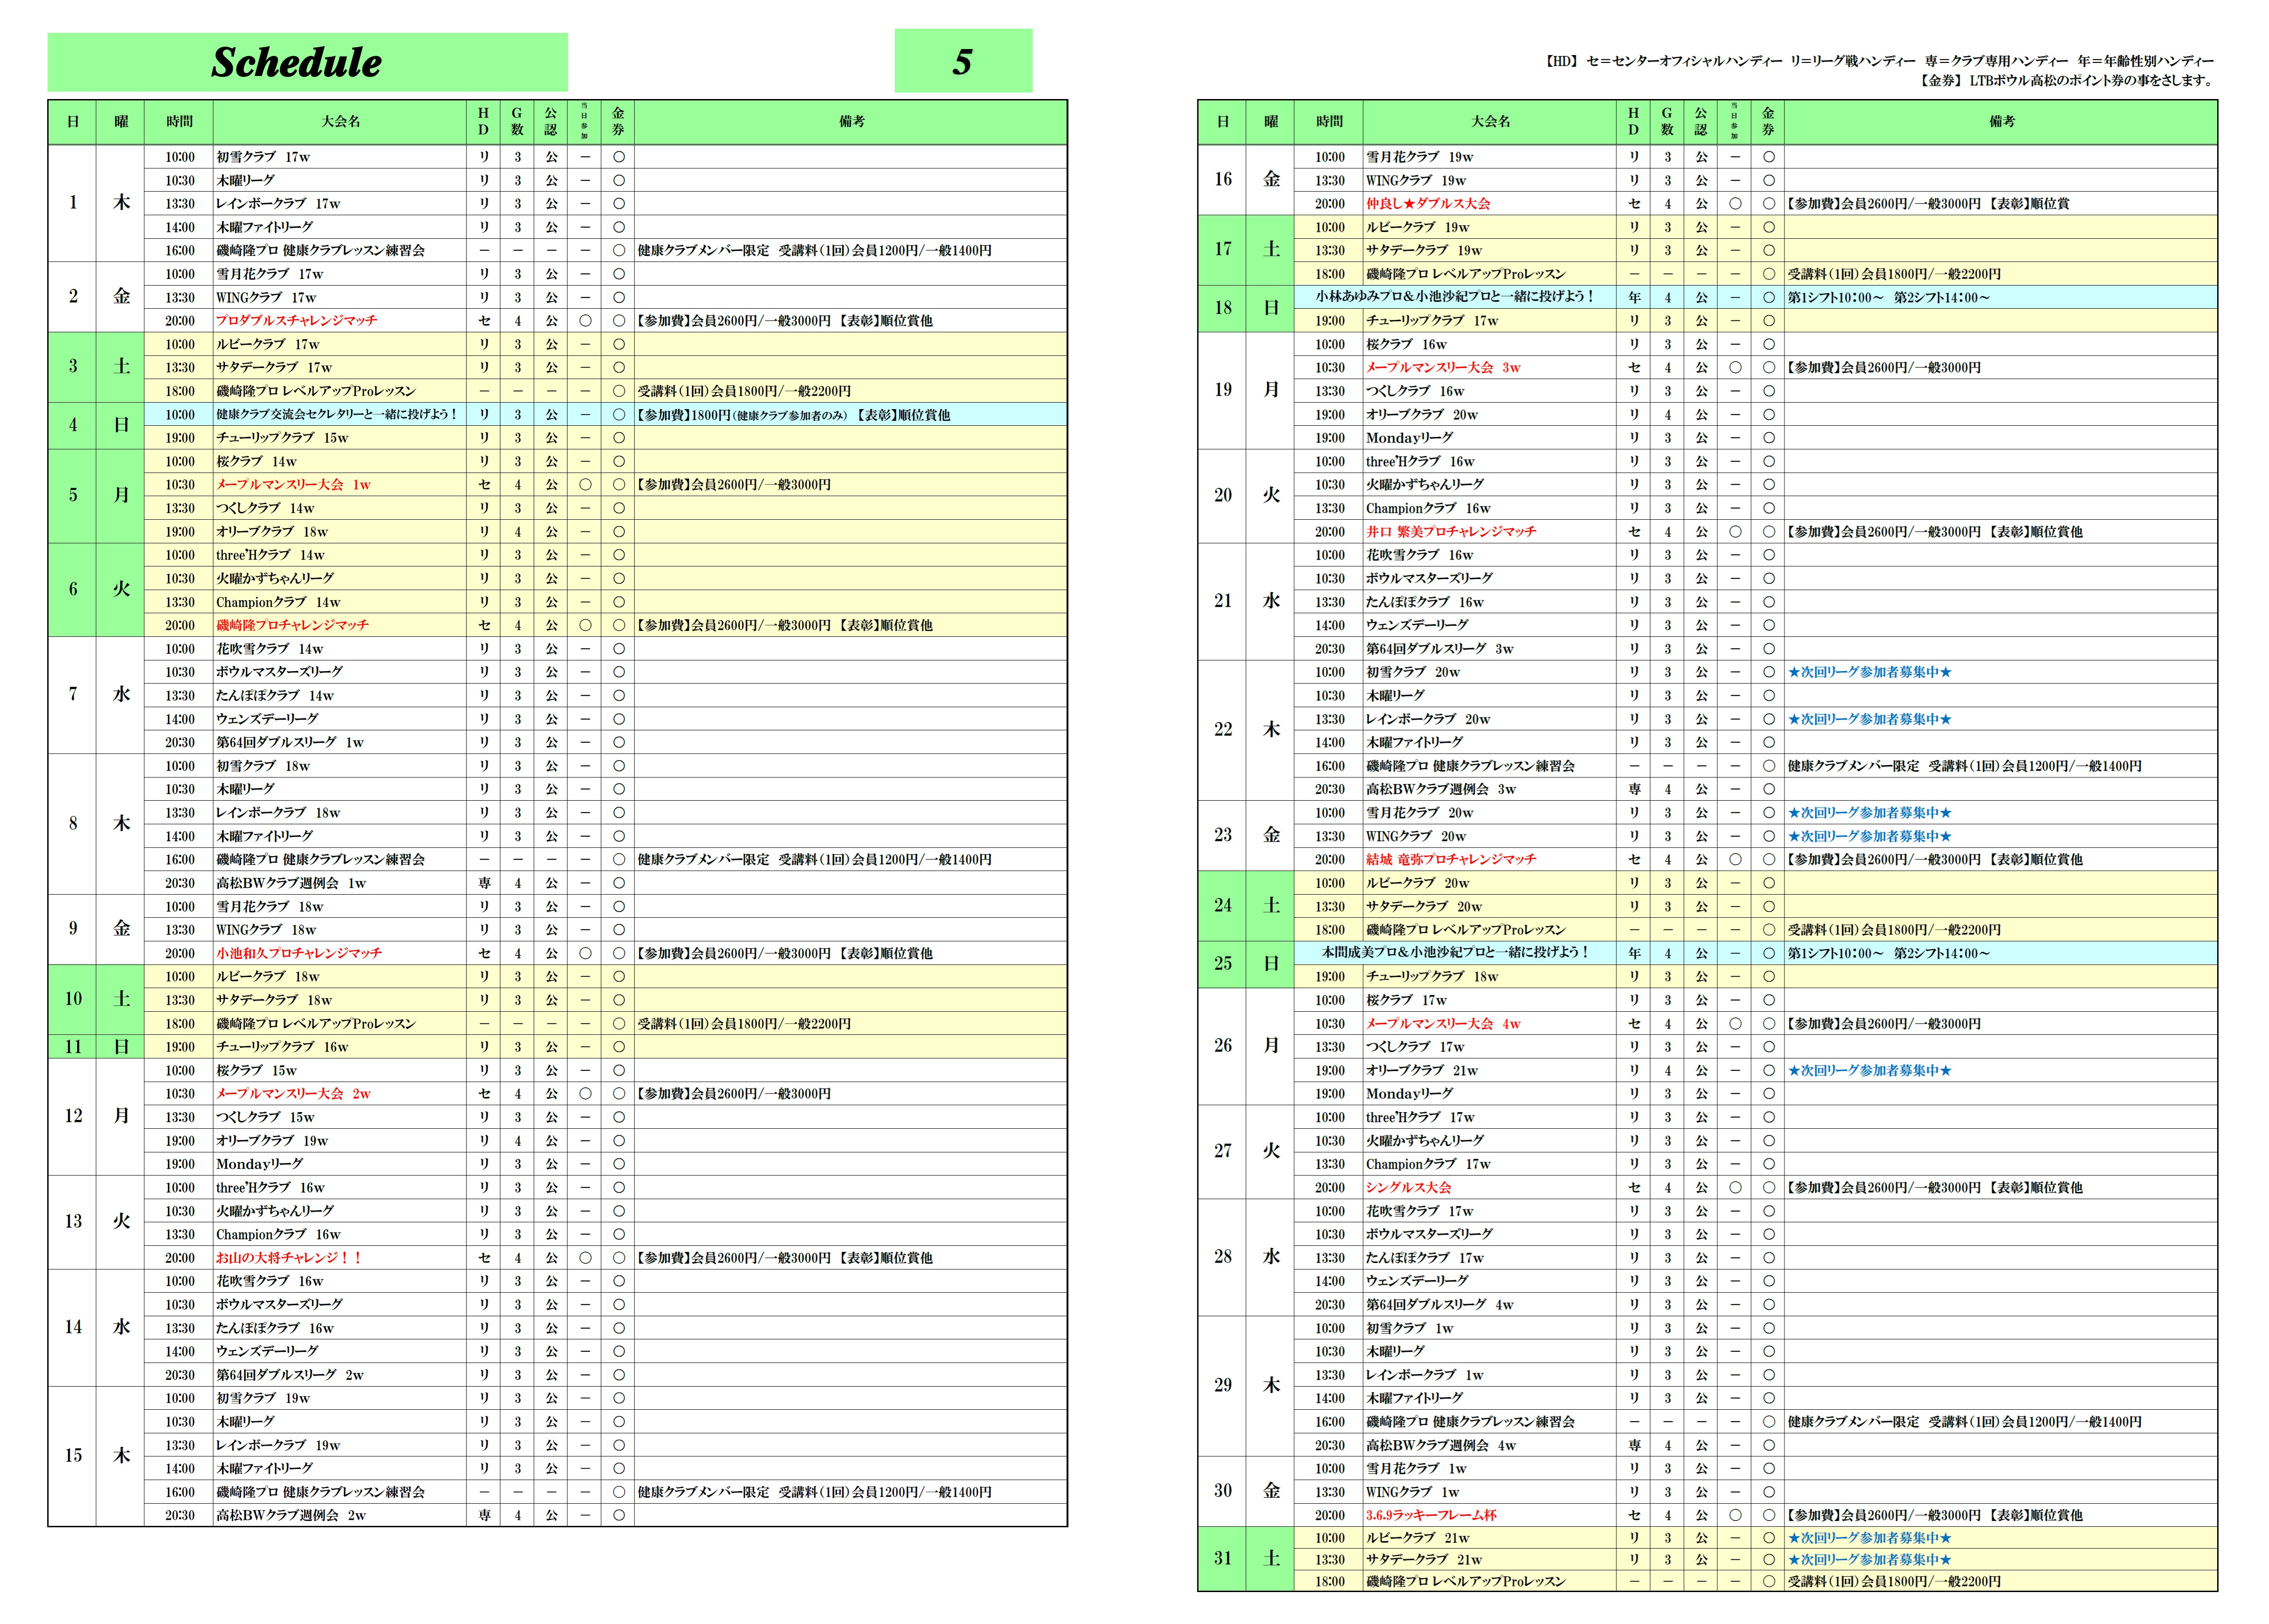2269x1624 pixels.
Task: Click 第64回ダブルスリーグ 2w entry
Action: (x=290, y=1375)
